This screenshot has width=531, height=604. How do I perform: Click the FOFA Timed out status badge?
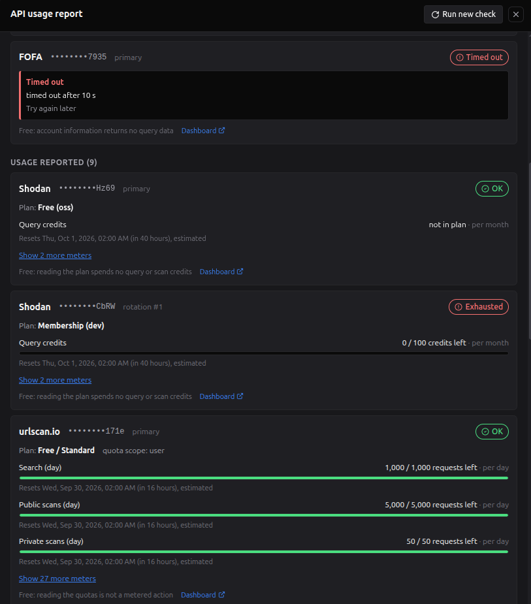pos(479,57)
